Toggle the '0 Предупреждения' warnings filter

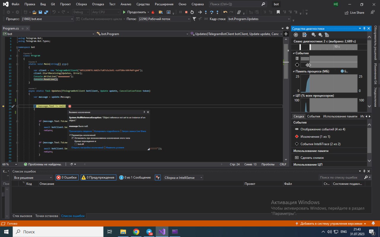[x=98, y=177]
